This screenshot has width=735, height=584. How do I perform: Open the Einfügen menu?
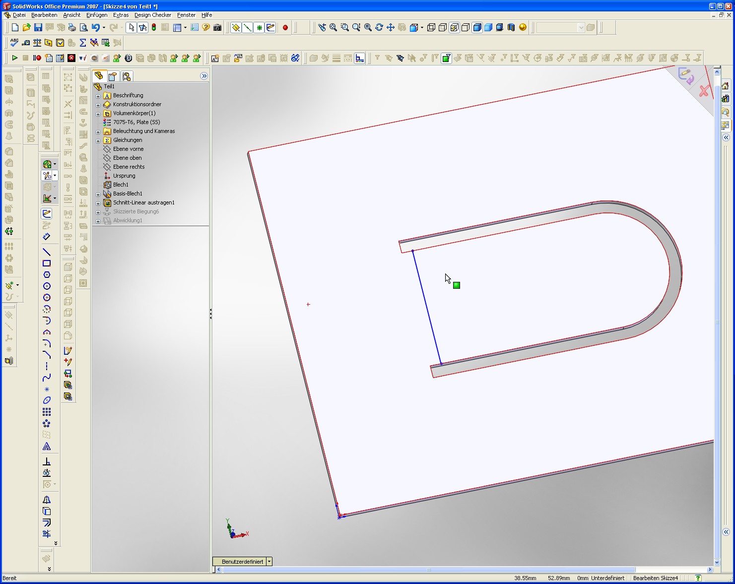pyautogui.click(x=97, y=15)
